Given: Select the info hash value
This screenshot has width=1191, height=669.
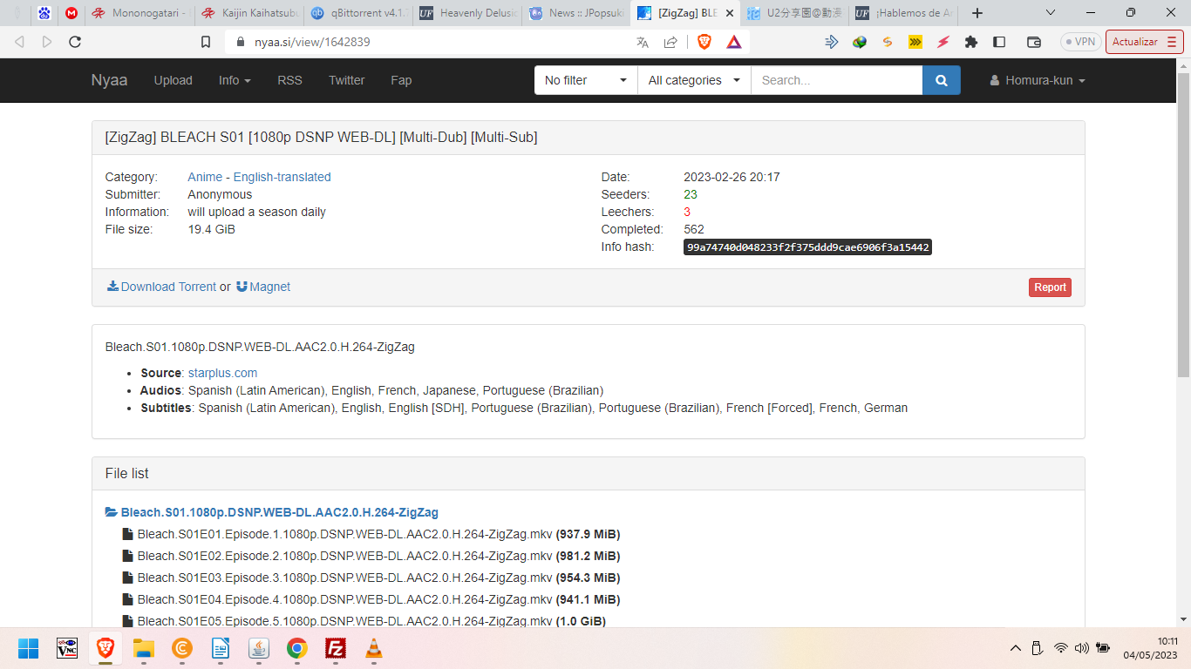Looking at the screenshot, I should pyautogui.click(x=807, y=247).
